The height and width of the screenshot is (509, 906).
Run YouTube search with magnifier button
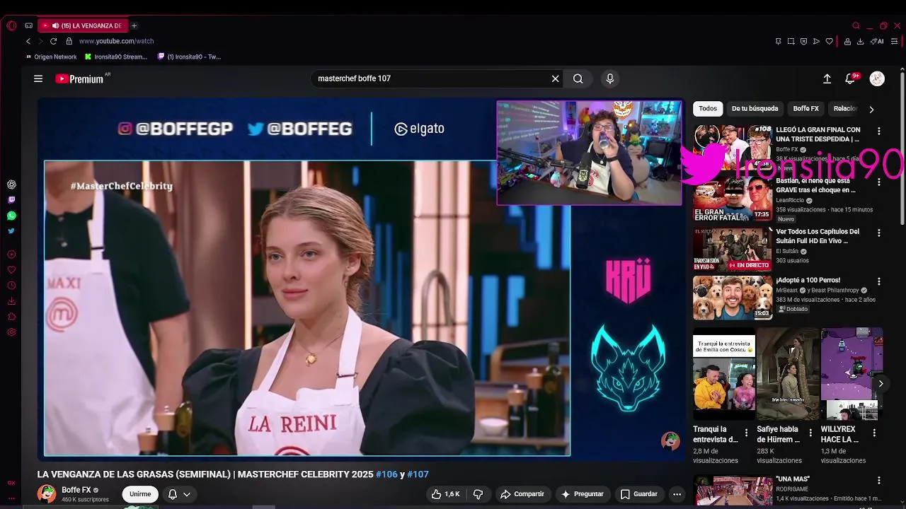tap(578, 78)
